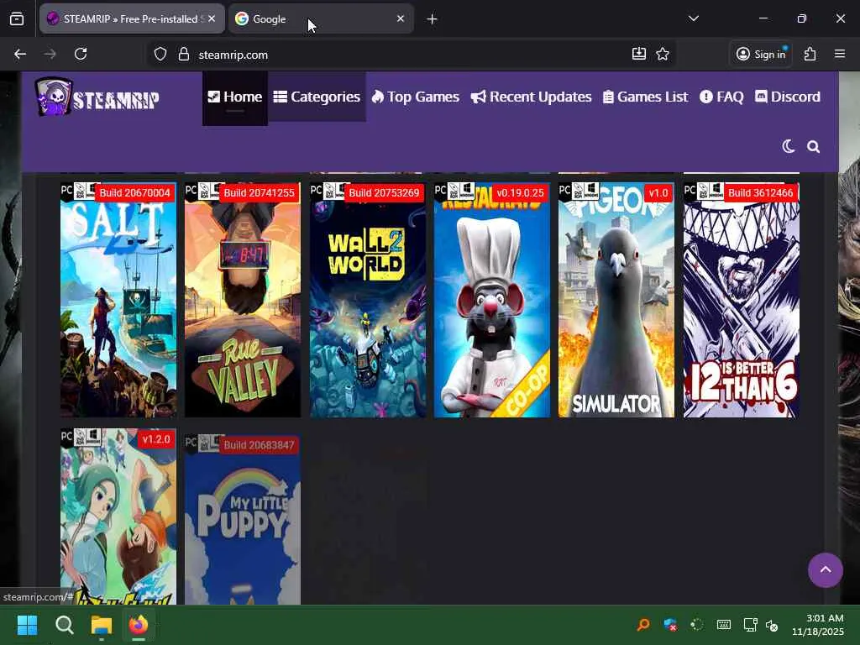Open Firefox View icon
The height and width of the screenshot is (645, 860).
coord(17,19)
